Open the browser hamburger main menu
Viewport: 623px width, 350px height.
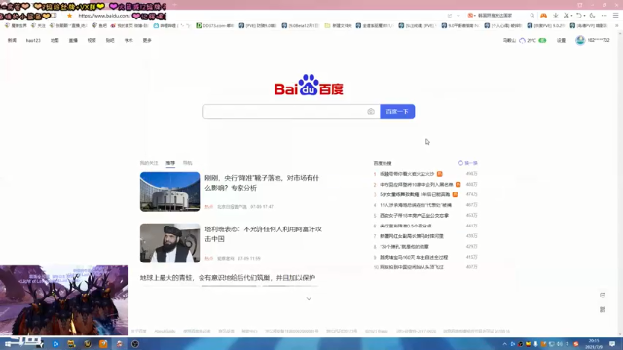(x=616, y=16)
